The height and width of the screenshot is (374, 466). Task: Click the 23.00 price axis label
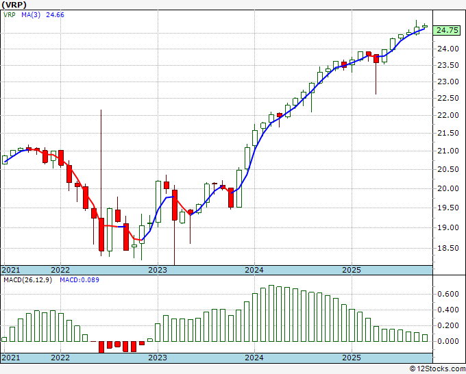tap(448, 82)
